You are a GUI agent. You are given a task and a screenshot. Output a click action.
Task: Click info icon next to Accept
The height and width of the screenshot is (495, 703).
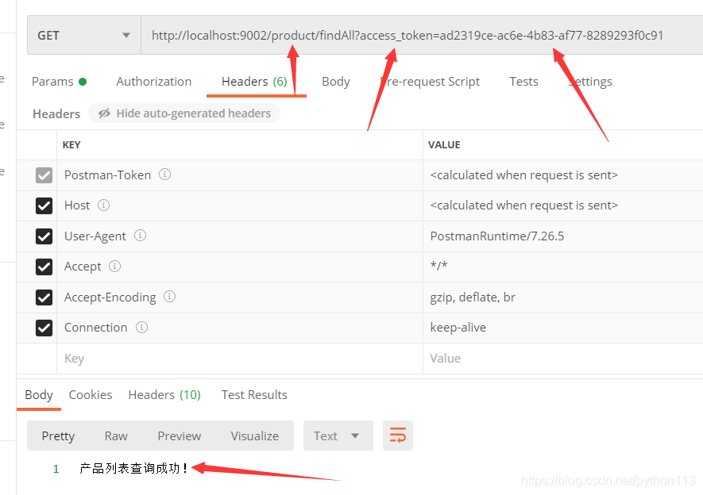[x=114, y=267]
